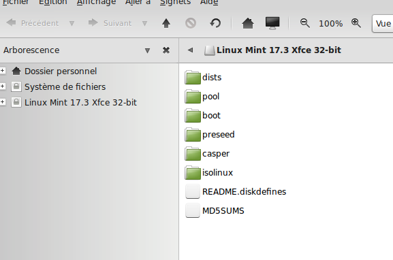Open the Précédent history dropdown arrow
Viewport: 393px width, 260px height.
pyautogui.click(x=72, y=24)
